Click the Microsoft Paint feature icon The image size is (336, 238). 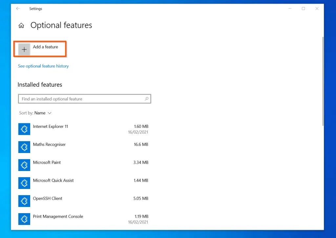click(24, 165)
